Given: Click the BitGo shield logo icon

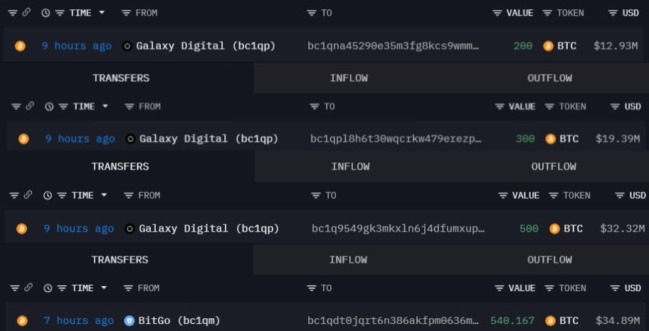Looking at the screenshot, I should (x=130, y=320).
